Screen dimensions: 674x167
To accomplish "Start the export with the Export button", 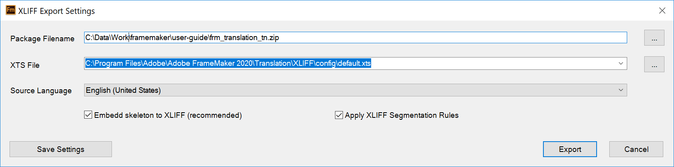I will [x=570, y=149].
